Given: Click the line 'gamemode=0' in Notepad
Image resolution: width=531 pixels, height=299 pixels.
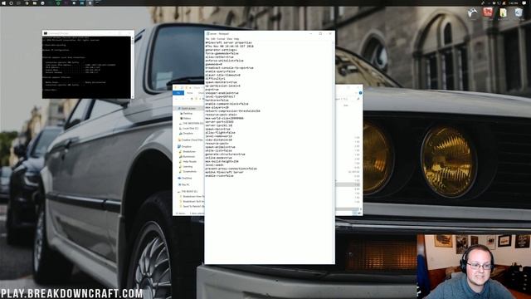Looking at the screenshot, I should point(214,64).
